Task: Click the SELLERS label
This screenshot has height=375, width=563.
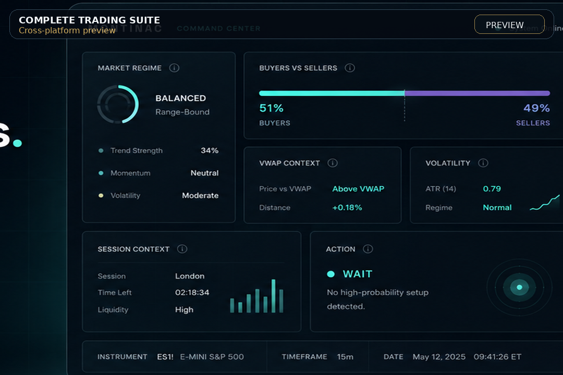Action: click(x=533, y=123)
